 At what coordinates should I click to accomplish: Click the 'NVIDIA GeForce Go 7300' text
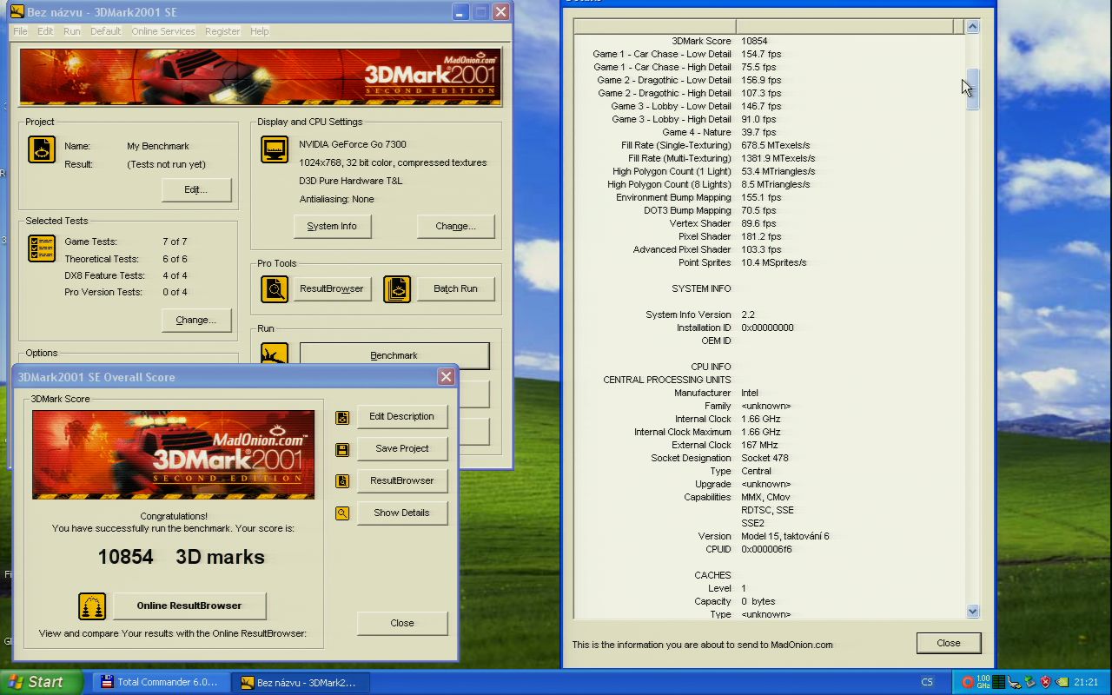coord(353,144)
